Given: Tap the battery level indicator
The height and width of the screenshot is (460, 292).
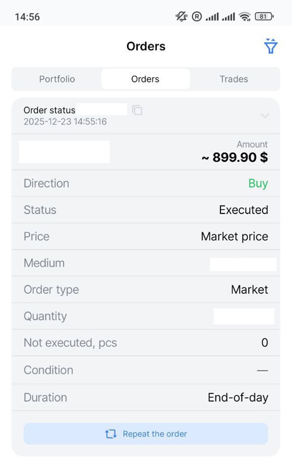Looking at the screenshot, I should pyautogui.click(x=264, y=16).
